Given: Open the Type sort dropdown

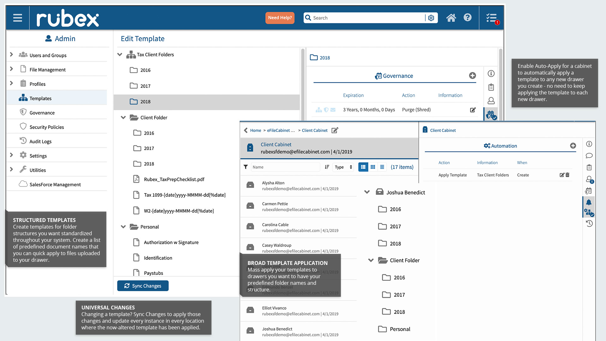Looking at the screenshot, I should tap(343, 167).
